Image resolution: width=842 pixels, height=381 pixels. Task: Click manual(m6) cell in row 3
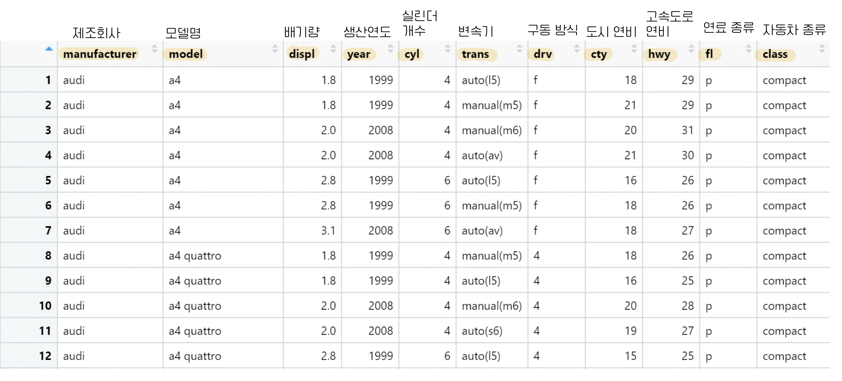(x=492, y=130)
